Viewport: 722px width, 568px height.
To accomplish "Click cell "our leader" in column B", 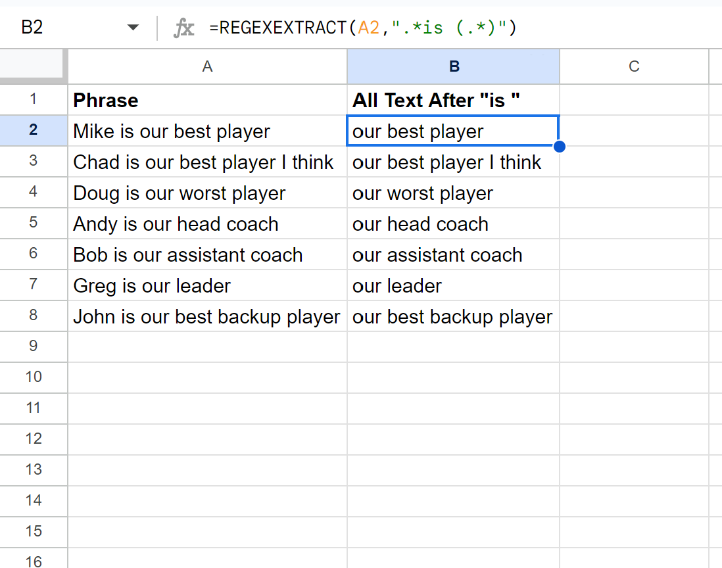I will [454, 285].
